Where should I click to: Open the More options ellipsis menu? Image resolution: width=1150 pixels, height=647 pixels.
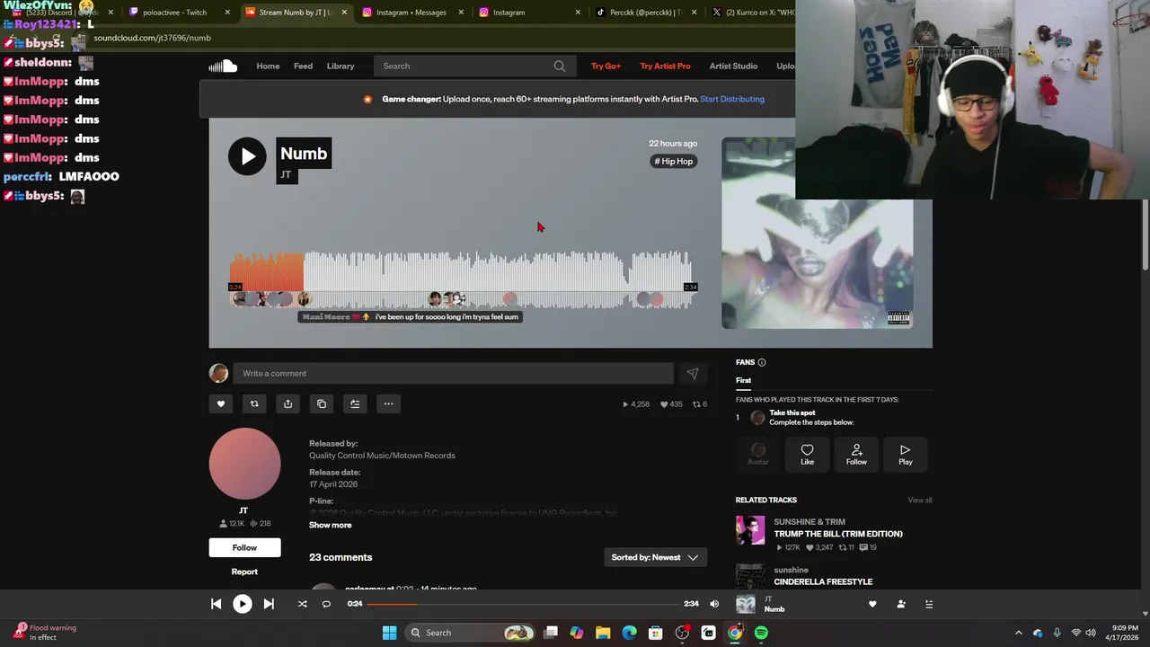[388, 403]
